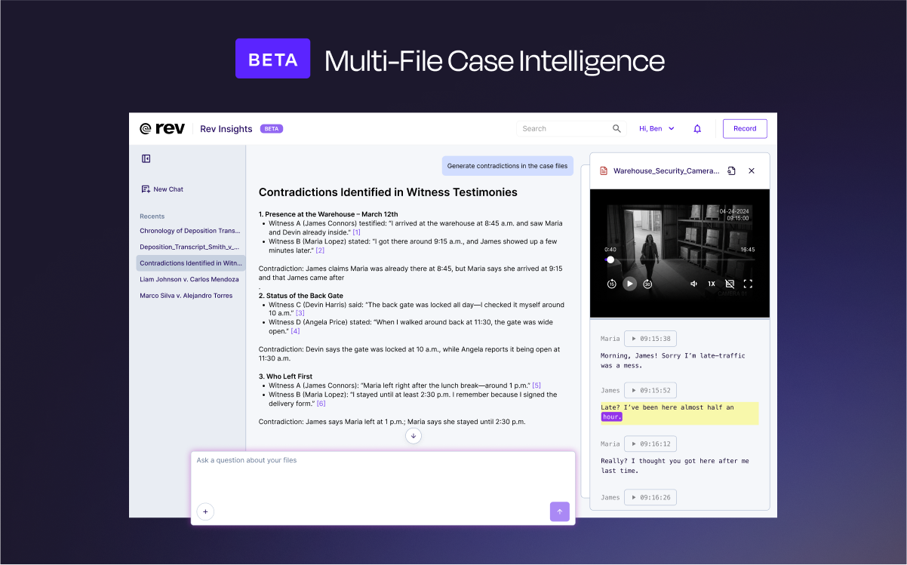Click the 'Really? I thought you got here' line
This screenshot has width=907, height=565.
(674, 465)
